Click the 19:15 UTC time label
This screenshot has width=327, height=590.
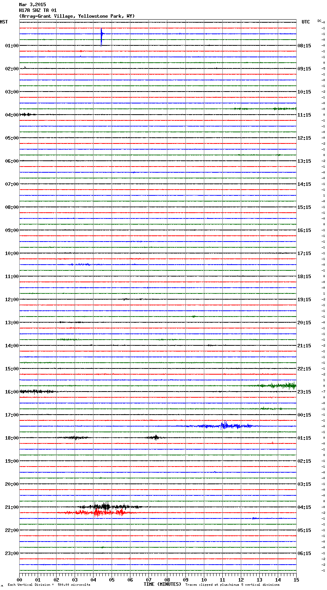pos(304,300)
